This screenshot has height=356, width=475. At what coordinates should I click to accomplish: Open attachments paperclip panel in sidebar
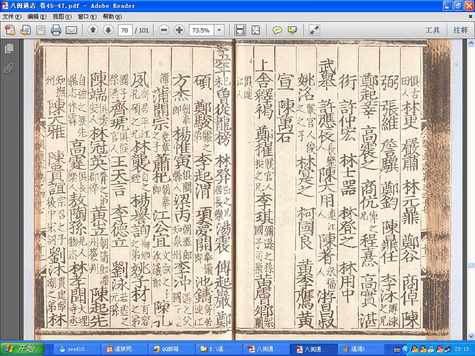(9, 69)
